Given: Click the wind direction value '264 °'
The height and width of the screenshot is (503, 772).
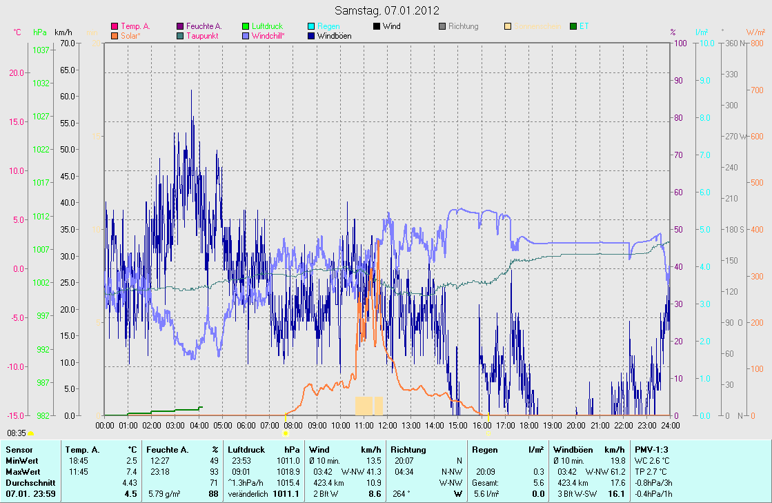Looking at the screenshot, I should pos(402,493).
